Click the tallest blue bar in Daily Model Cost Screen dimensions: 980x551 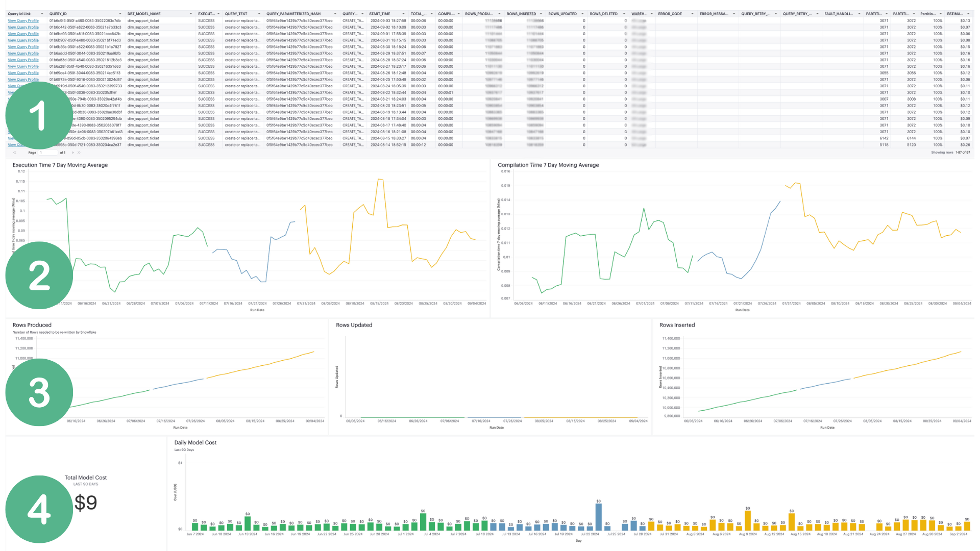tap(598, 517)
